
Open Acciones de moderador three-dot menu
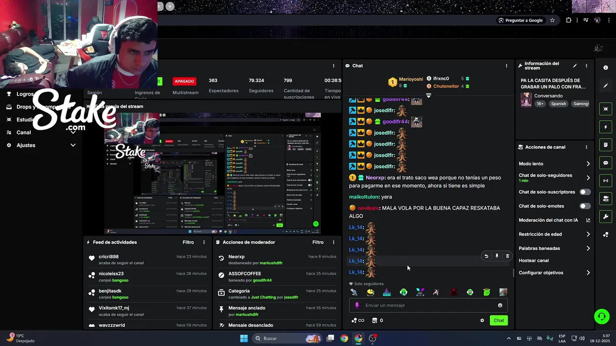click(x=334, y=242)
